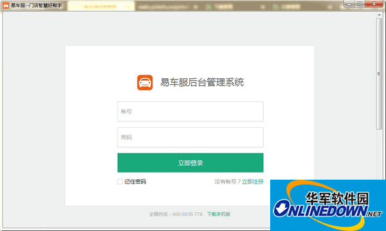Open the 下载手机版 mobile download link
386x231 pixels.
pyautogui.click(x=219, y=214)
